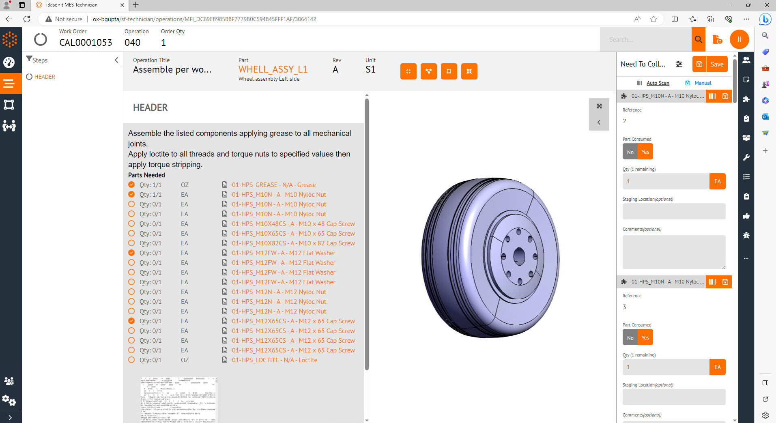Toggle Part Consumed to No for reference 2
Viewport: 776px width, 423px height.
pyautogui.click(x=630, y=152)
